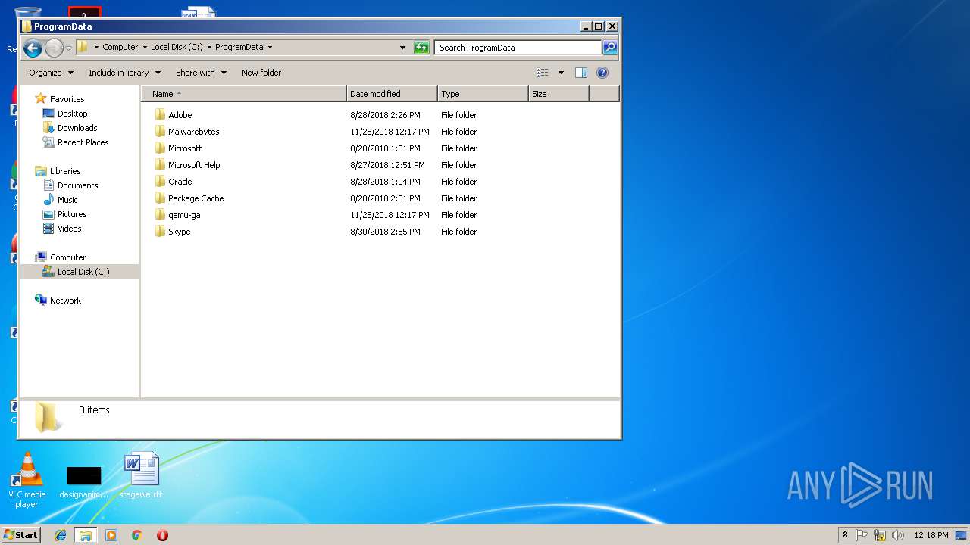
Task: Open the Videos library
Action: pos(69,229)
